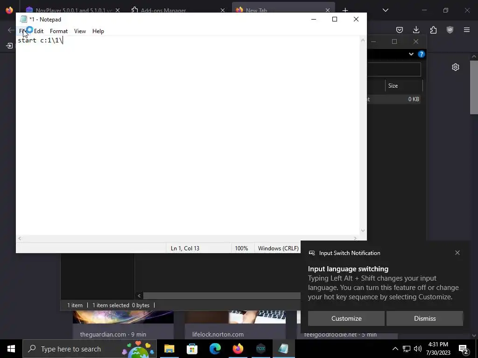Open the Firefox extensions puzzle icon
The width and height of the screenshot is (478, 358).
point(433,30)
